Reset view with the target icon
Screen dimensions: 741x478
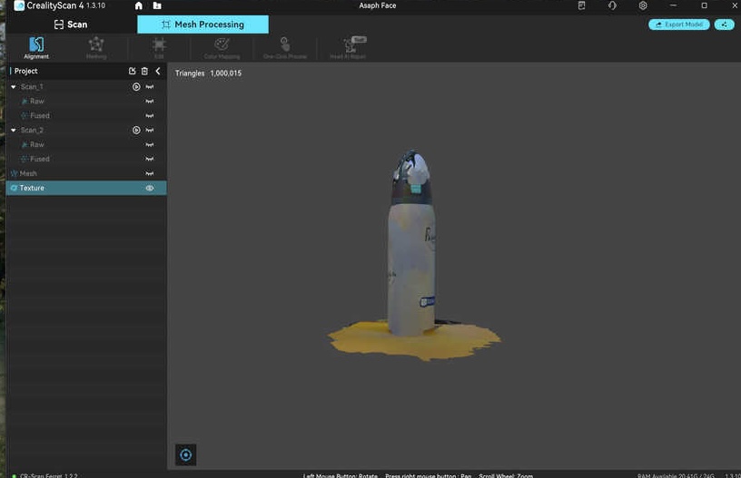pyautogui.click(x=186, y=454)
